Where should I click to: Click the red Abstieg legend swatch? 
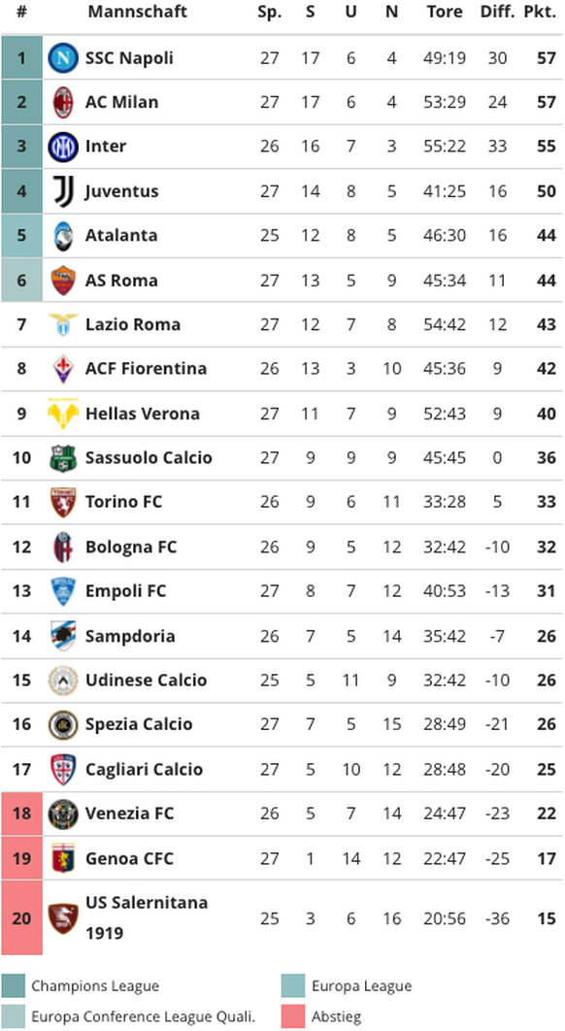click(293, 1016)
